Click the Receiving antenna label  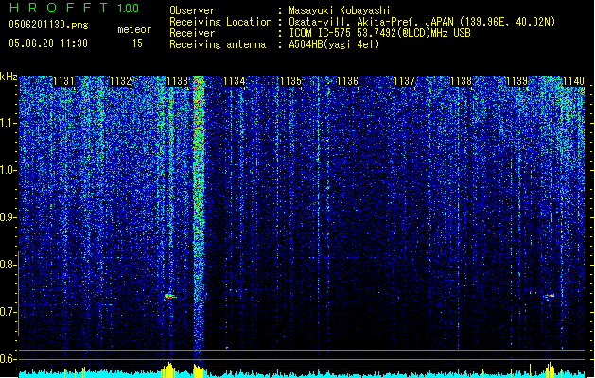218,44
